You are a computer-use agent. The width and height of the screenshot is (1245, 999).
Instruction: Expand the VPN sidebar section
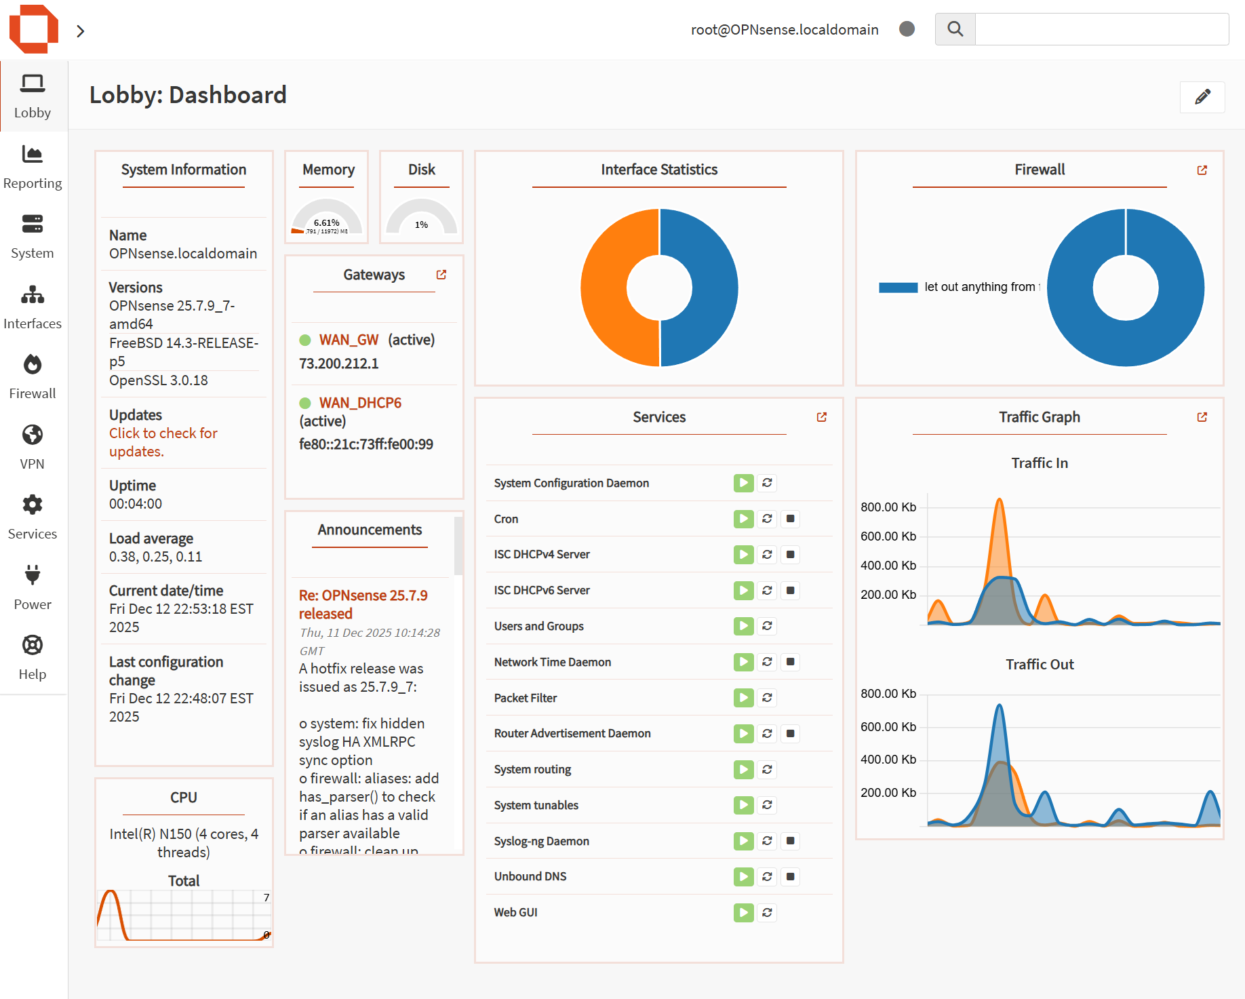[x=33, y=447]
